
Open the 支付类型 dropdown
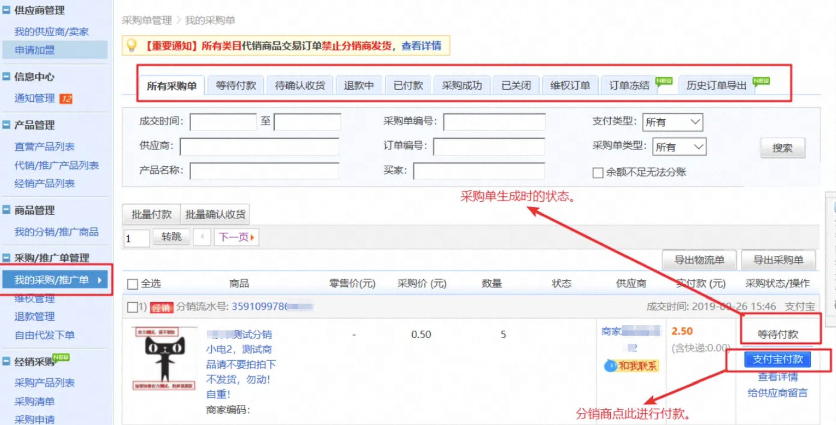[x=672, y=122]
